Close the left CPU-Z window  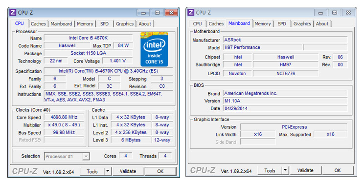point(171,13)
